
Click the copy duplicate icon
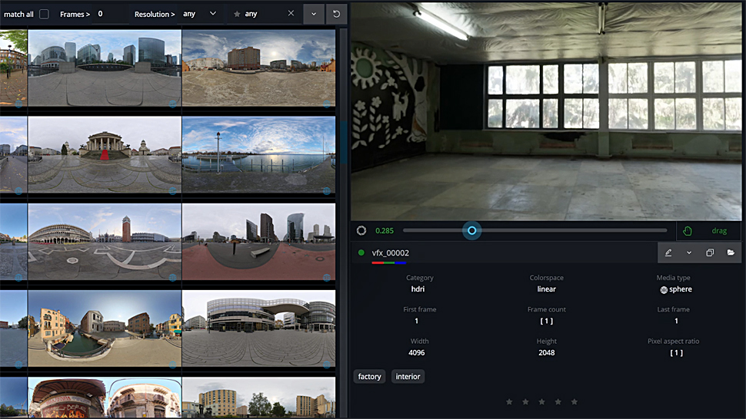click(710, 253)
